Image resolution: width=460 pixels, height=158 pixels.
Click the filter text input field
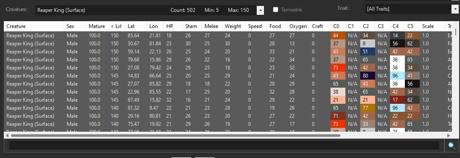click(x=224, y=145)
